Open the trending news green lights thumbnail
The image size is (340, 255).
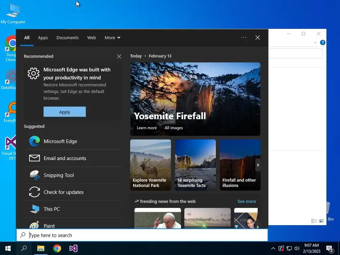[x=208, y=218]
